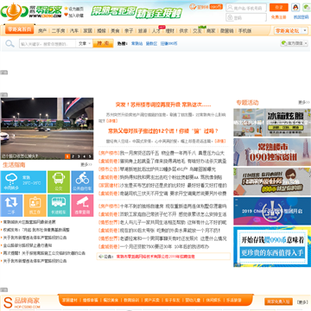Click the 常熟站 hot search link

pyautogui.click(x=136, y=44)
